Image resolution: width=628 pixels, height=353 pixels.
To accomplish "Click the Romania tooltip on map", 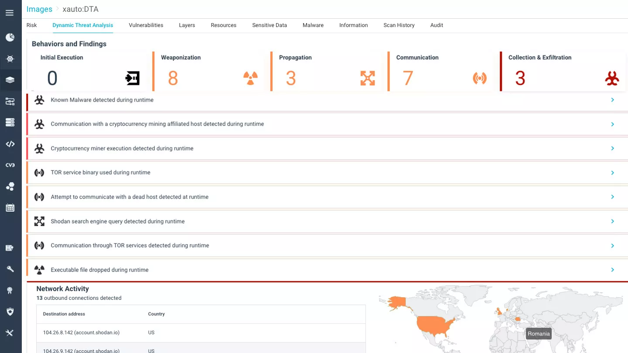I will click(539, 334).
